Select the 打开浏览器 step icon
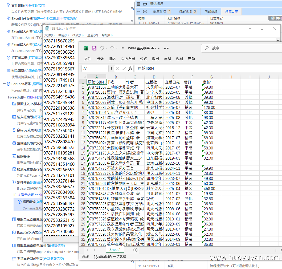 [9, 58]
